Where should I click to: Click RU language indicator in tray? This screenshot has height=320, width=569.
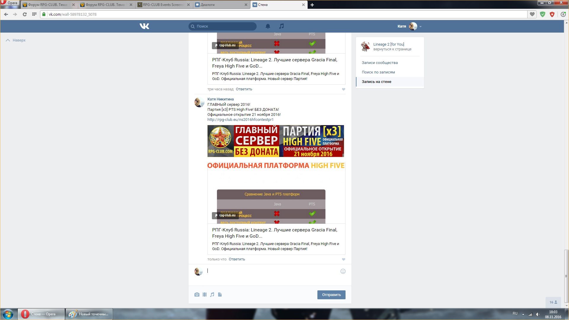coord(515,313)
